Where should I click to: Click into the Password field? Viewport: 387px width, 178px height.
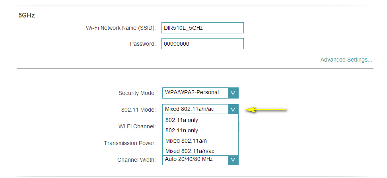pos(202,44)
